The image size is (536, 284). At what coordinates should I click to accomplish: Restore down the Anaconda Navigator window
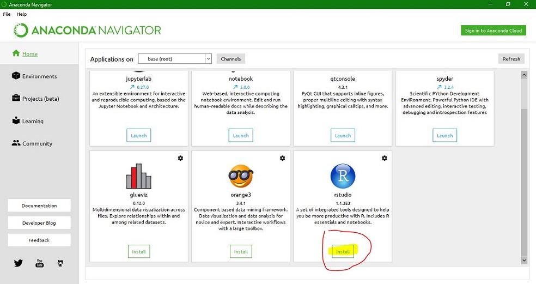(508, 4)
